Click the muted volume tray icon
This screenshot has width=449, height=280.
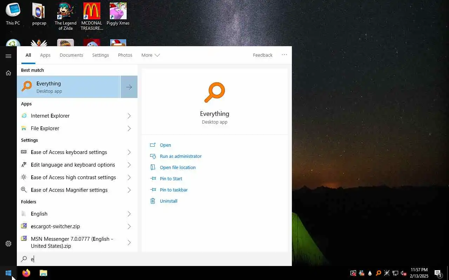click(x=404, y=273)
